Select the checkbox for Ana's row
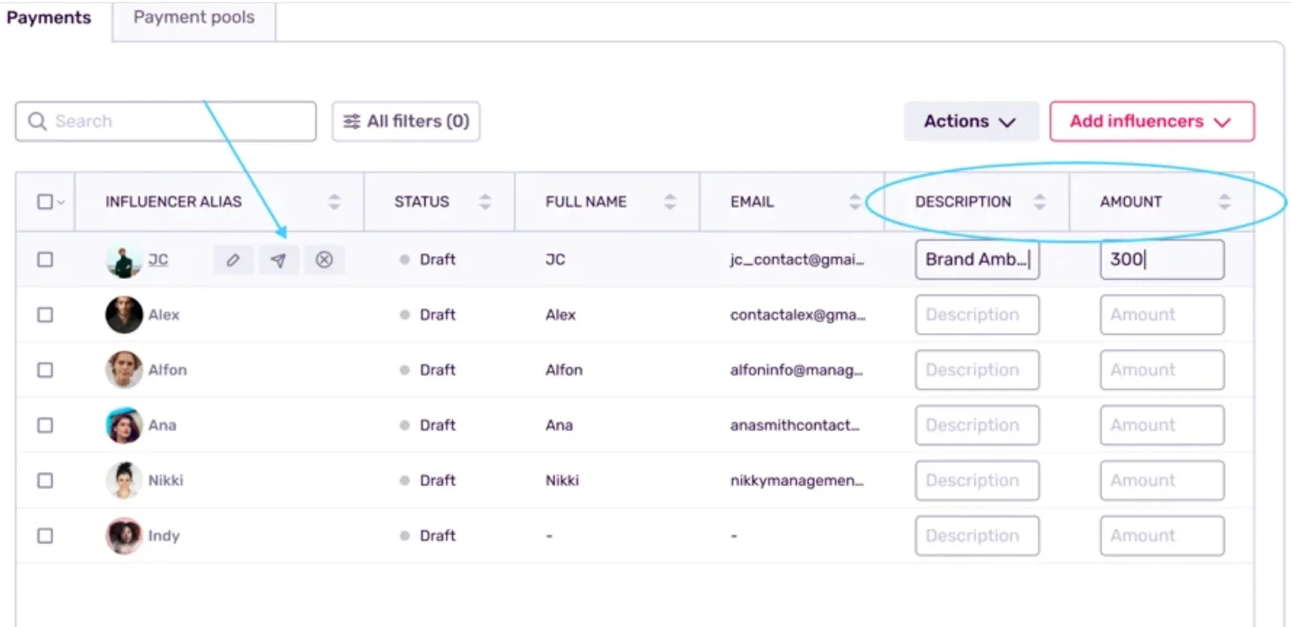1291x627 pixels. (x=45, y=425)
